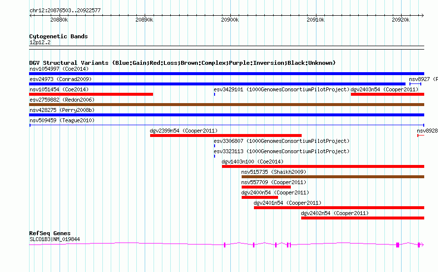Click the Cytogenetic Bands track title
The width and height of the screenshot is (438, 272).
[x=59, y=36]
